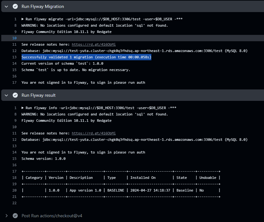Click the 'State' table header
Screen dimensions: 264x222
[181, 178]
